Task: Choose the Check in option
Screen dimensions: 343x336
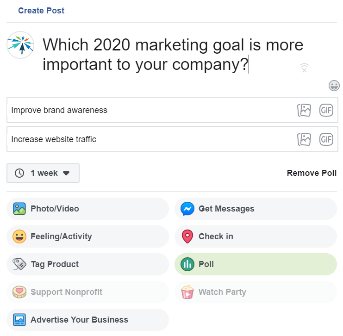Action: click(256, 236)
